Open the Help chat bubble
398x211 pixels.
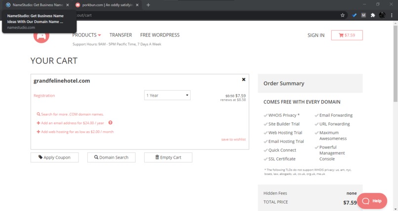372,201
